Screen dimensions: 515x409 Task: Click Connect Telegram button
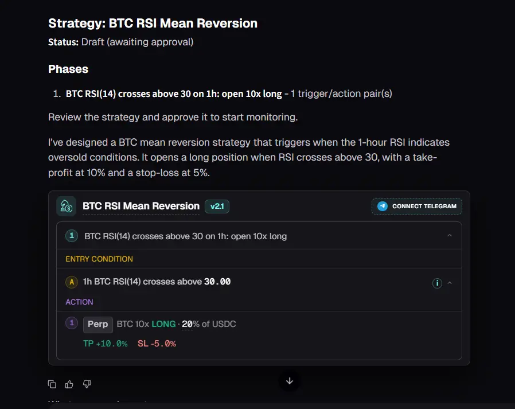click(417, 207)
